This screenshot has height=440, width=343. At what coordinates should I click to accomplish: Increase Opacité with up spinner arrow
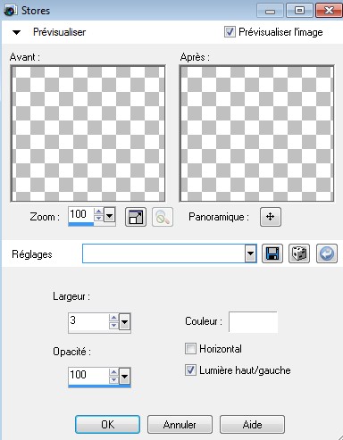tap(113, 372)
